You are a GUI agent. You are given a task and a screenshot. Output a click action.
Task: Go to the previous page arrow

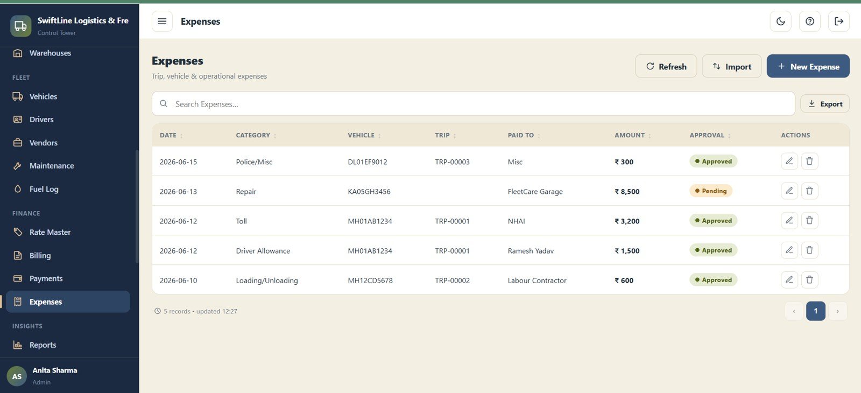coord(794,311)
